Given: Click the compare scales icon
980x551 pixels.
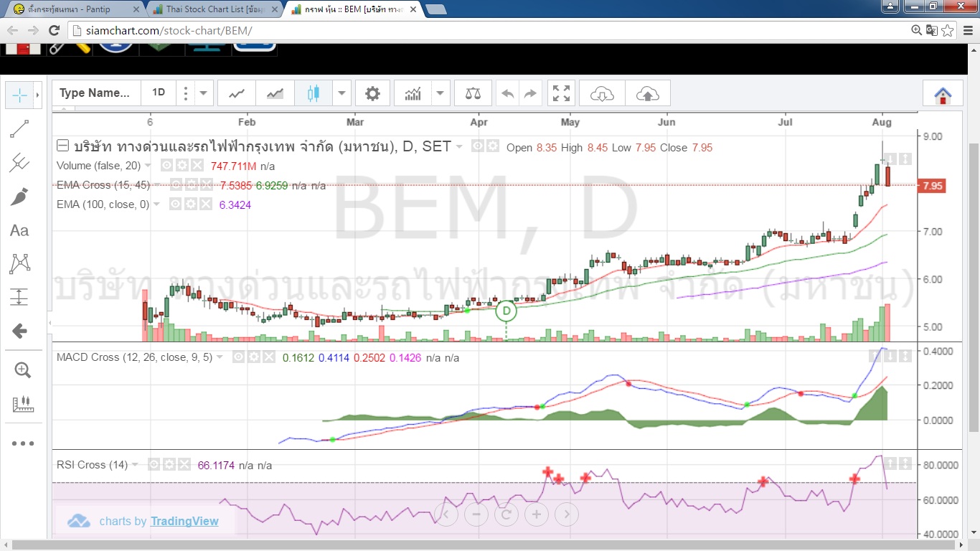Looking at the screenshot, I should tap(473, 93).
